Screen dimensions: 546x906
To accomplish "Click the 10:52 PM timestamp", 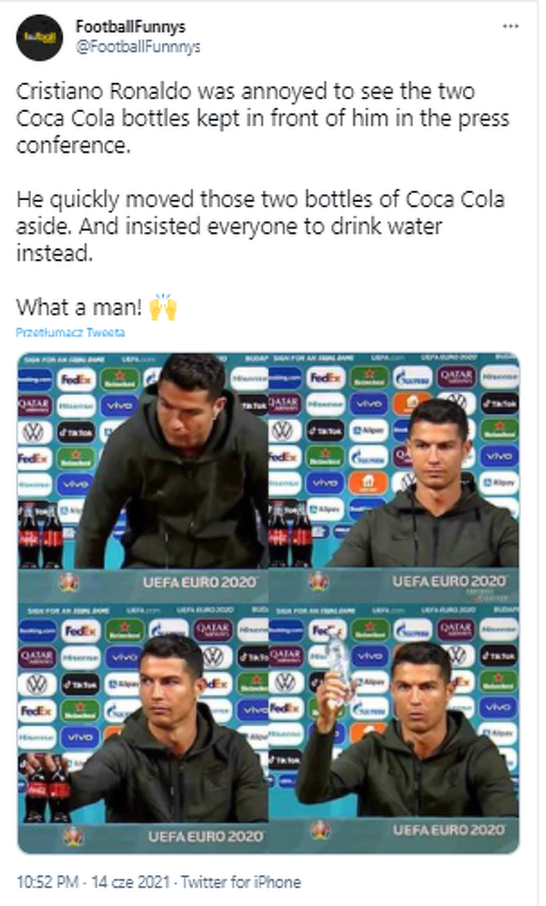I will (47, 881).
